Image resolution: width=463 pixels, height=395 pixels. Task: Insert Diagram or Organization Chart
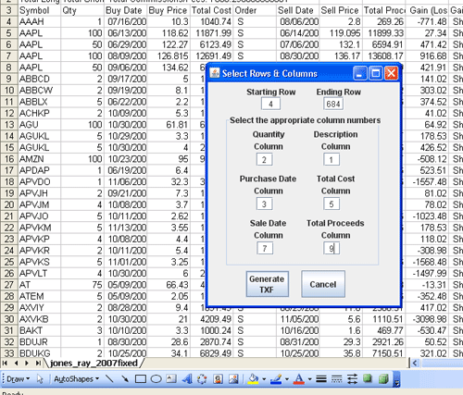[x=202, y=378]
